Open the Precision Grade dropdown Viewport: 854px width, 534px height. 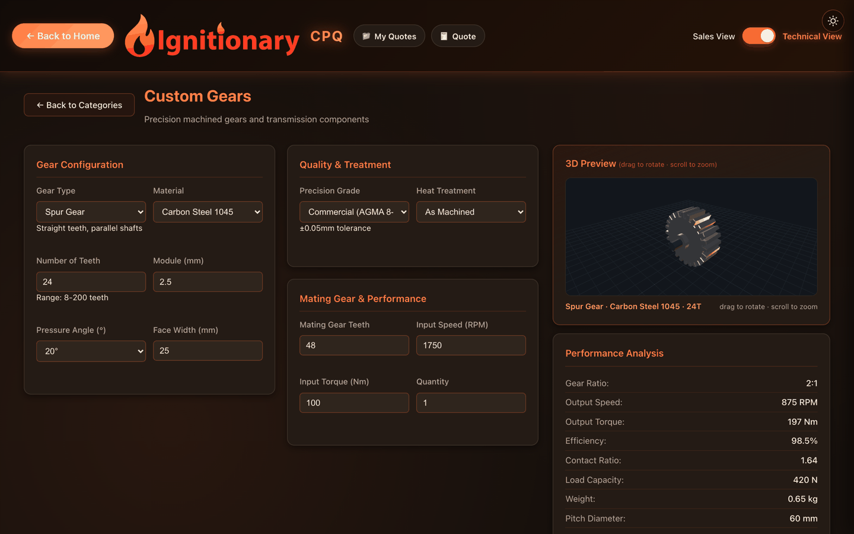click(354, 212)
